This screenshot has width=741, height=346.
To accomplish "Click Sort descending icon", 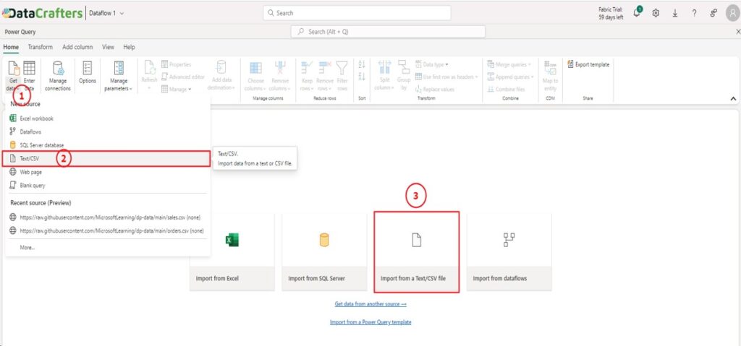I will point(362,77).
